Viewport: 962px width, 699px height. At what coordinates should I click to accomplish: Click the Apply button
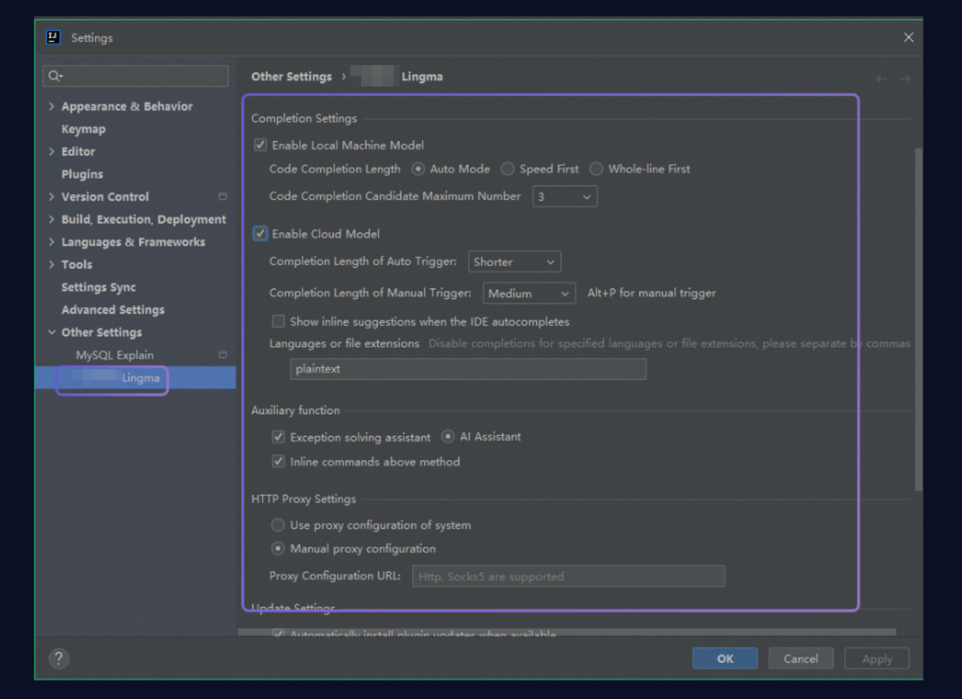coord(877,658)
